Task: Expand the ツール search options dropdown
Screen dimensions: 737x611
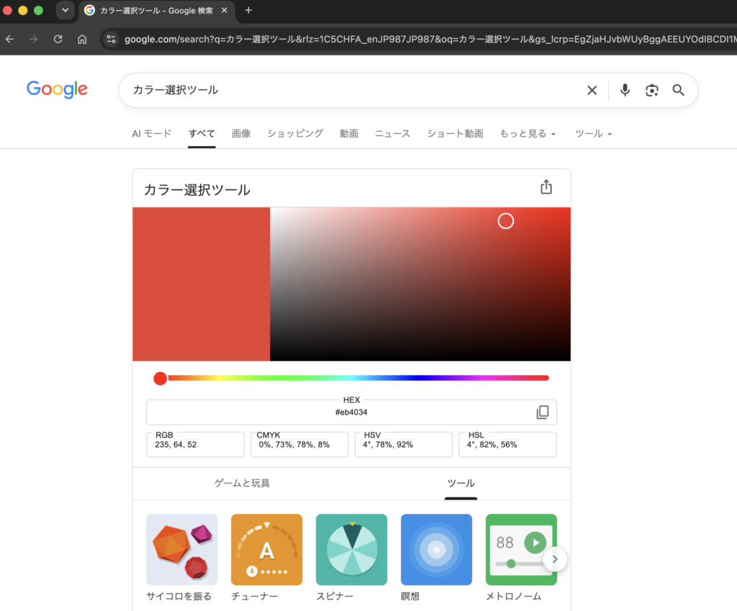Action: point(593,134)
